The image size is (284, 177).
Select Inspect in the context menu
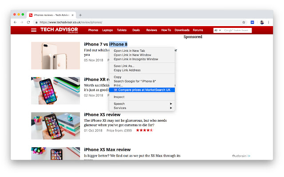pos(142,97)
